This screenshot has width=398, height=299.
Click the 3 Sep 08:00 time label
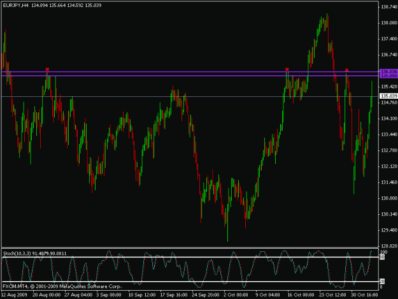click(109, 295)
